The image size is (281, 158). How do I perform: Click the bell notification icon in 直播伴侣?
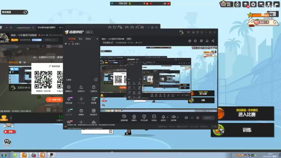click(207, 41)
